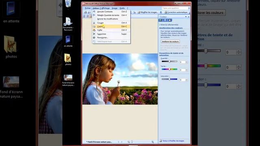The width and height of the screenshot is (260, 146).
Task: Click the copy icon beside Copier
Action: pos(94,26)
